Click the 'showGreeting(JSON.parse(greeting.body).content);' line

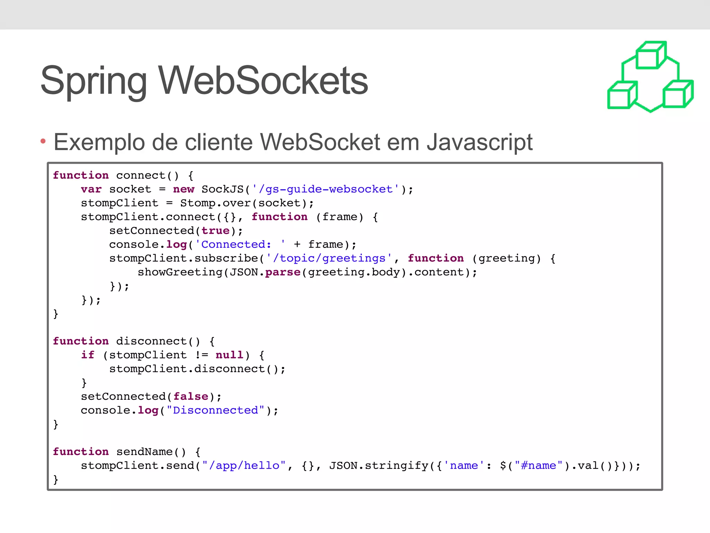pyautogui.click(x=308, y=272)
